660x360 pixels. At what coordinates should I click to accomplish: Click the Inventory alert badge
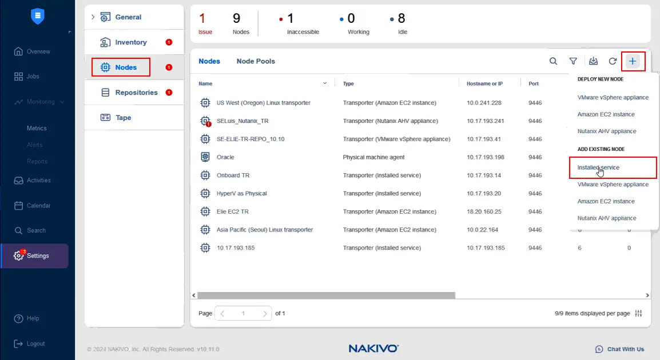(x=169, y=42)
